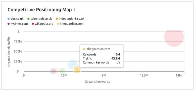Select the green telegraph.co.uk bubble

62,71
